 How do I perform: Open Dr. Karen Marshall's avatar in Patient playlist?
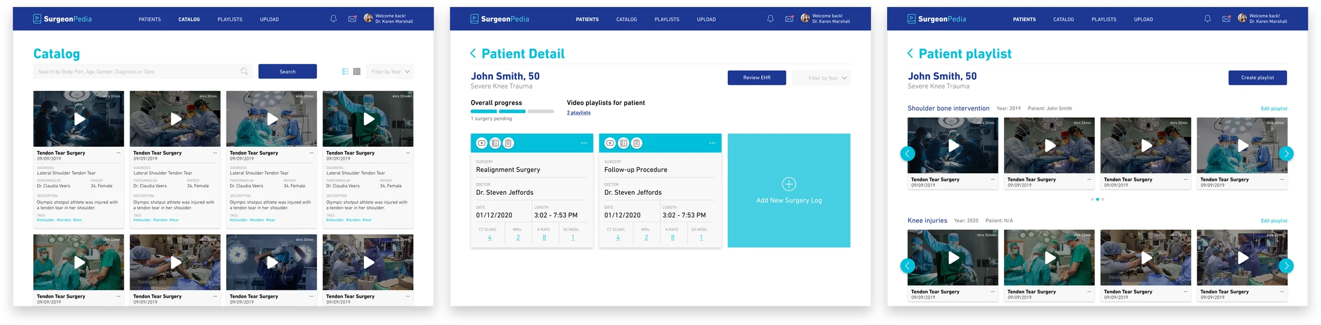pos(1242,18)
